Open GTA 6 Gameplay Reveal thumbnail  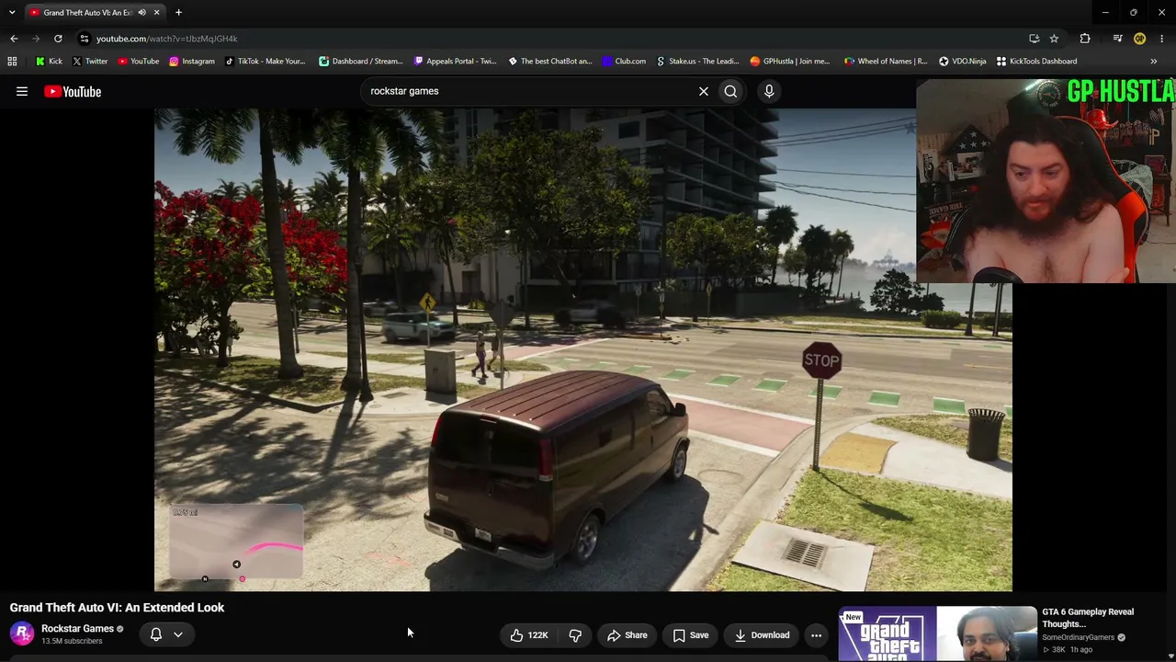point(937,633)
